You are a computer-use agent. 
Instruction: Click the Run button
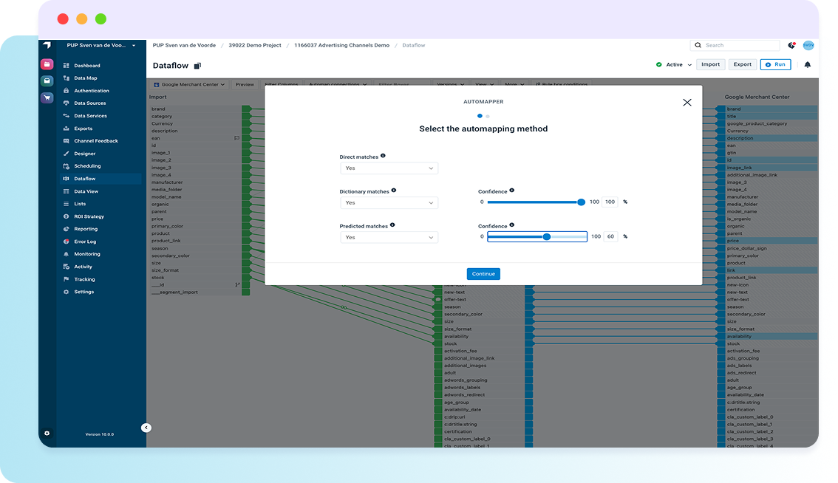(x=775, y=64)
